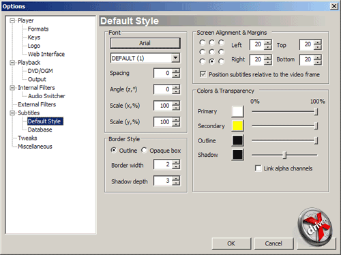Image resolution: width=341 pixels, height=255 pixels.
Task: Click the Angle (z) spinner arrows
Action: click(176, 89)
